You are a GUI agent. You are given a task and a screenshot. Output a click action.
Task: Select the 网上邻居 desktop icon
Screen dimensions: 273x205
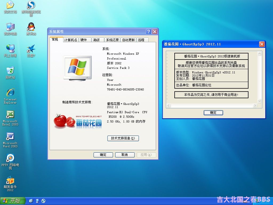10,51
